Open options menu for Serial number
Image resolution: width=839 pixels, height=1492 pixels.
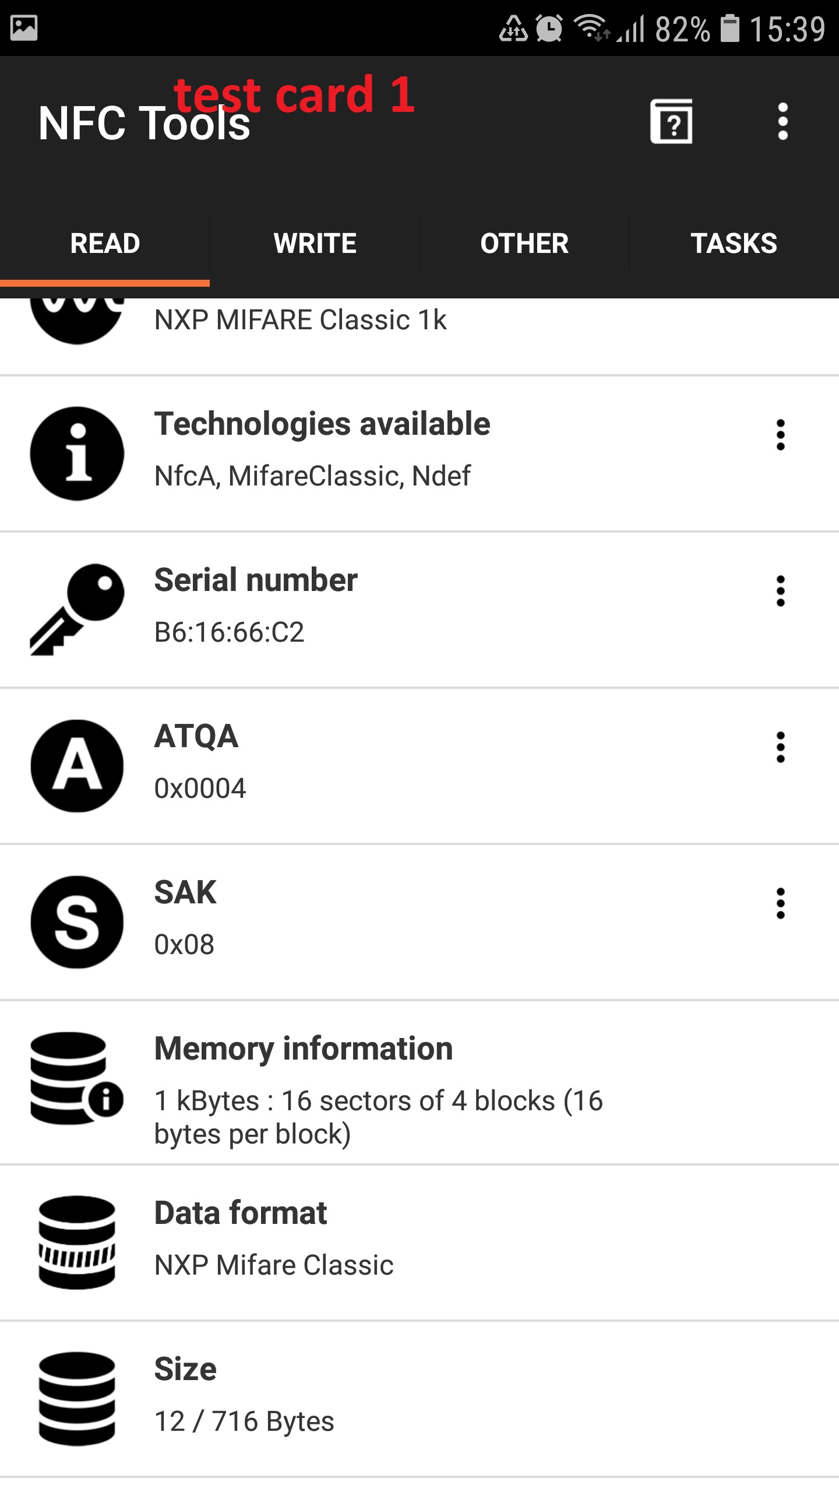click(x=781, y=591)
